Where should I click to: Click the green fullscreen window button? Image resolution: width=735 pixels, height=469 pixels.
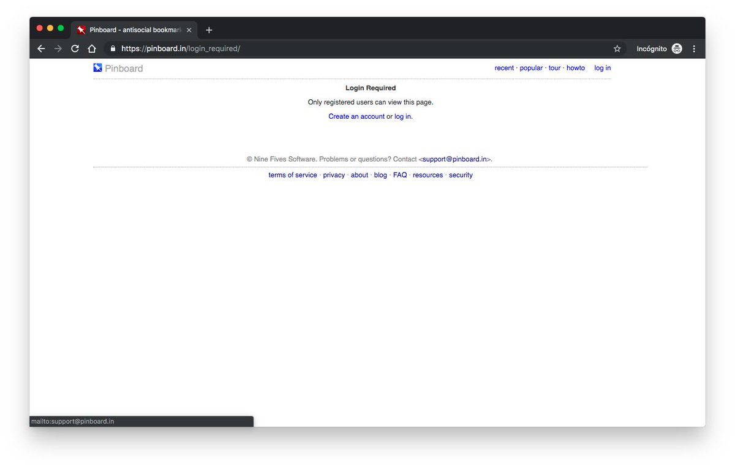61,28
